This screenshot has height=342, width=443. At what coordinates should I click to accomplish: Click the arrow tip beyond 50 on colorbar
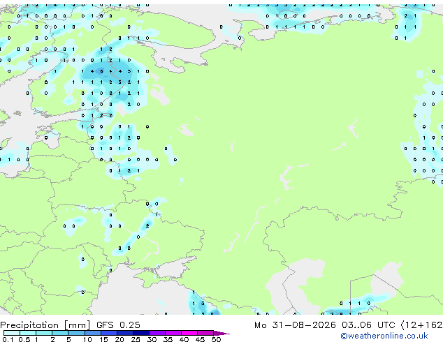[222, 333]
